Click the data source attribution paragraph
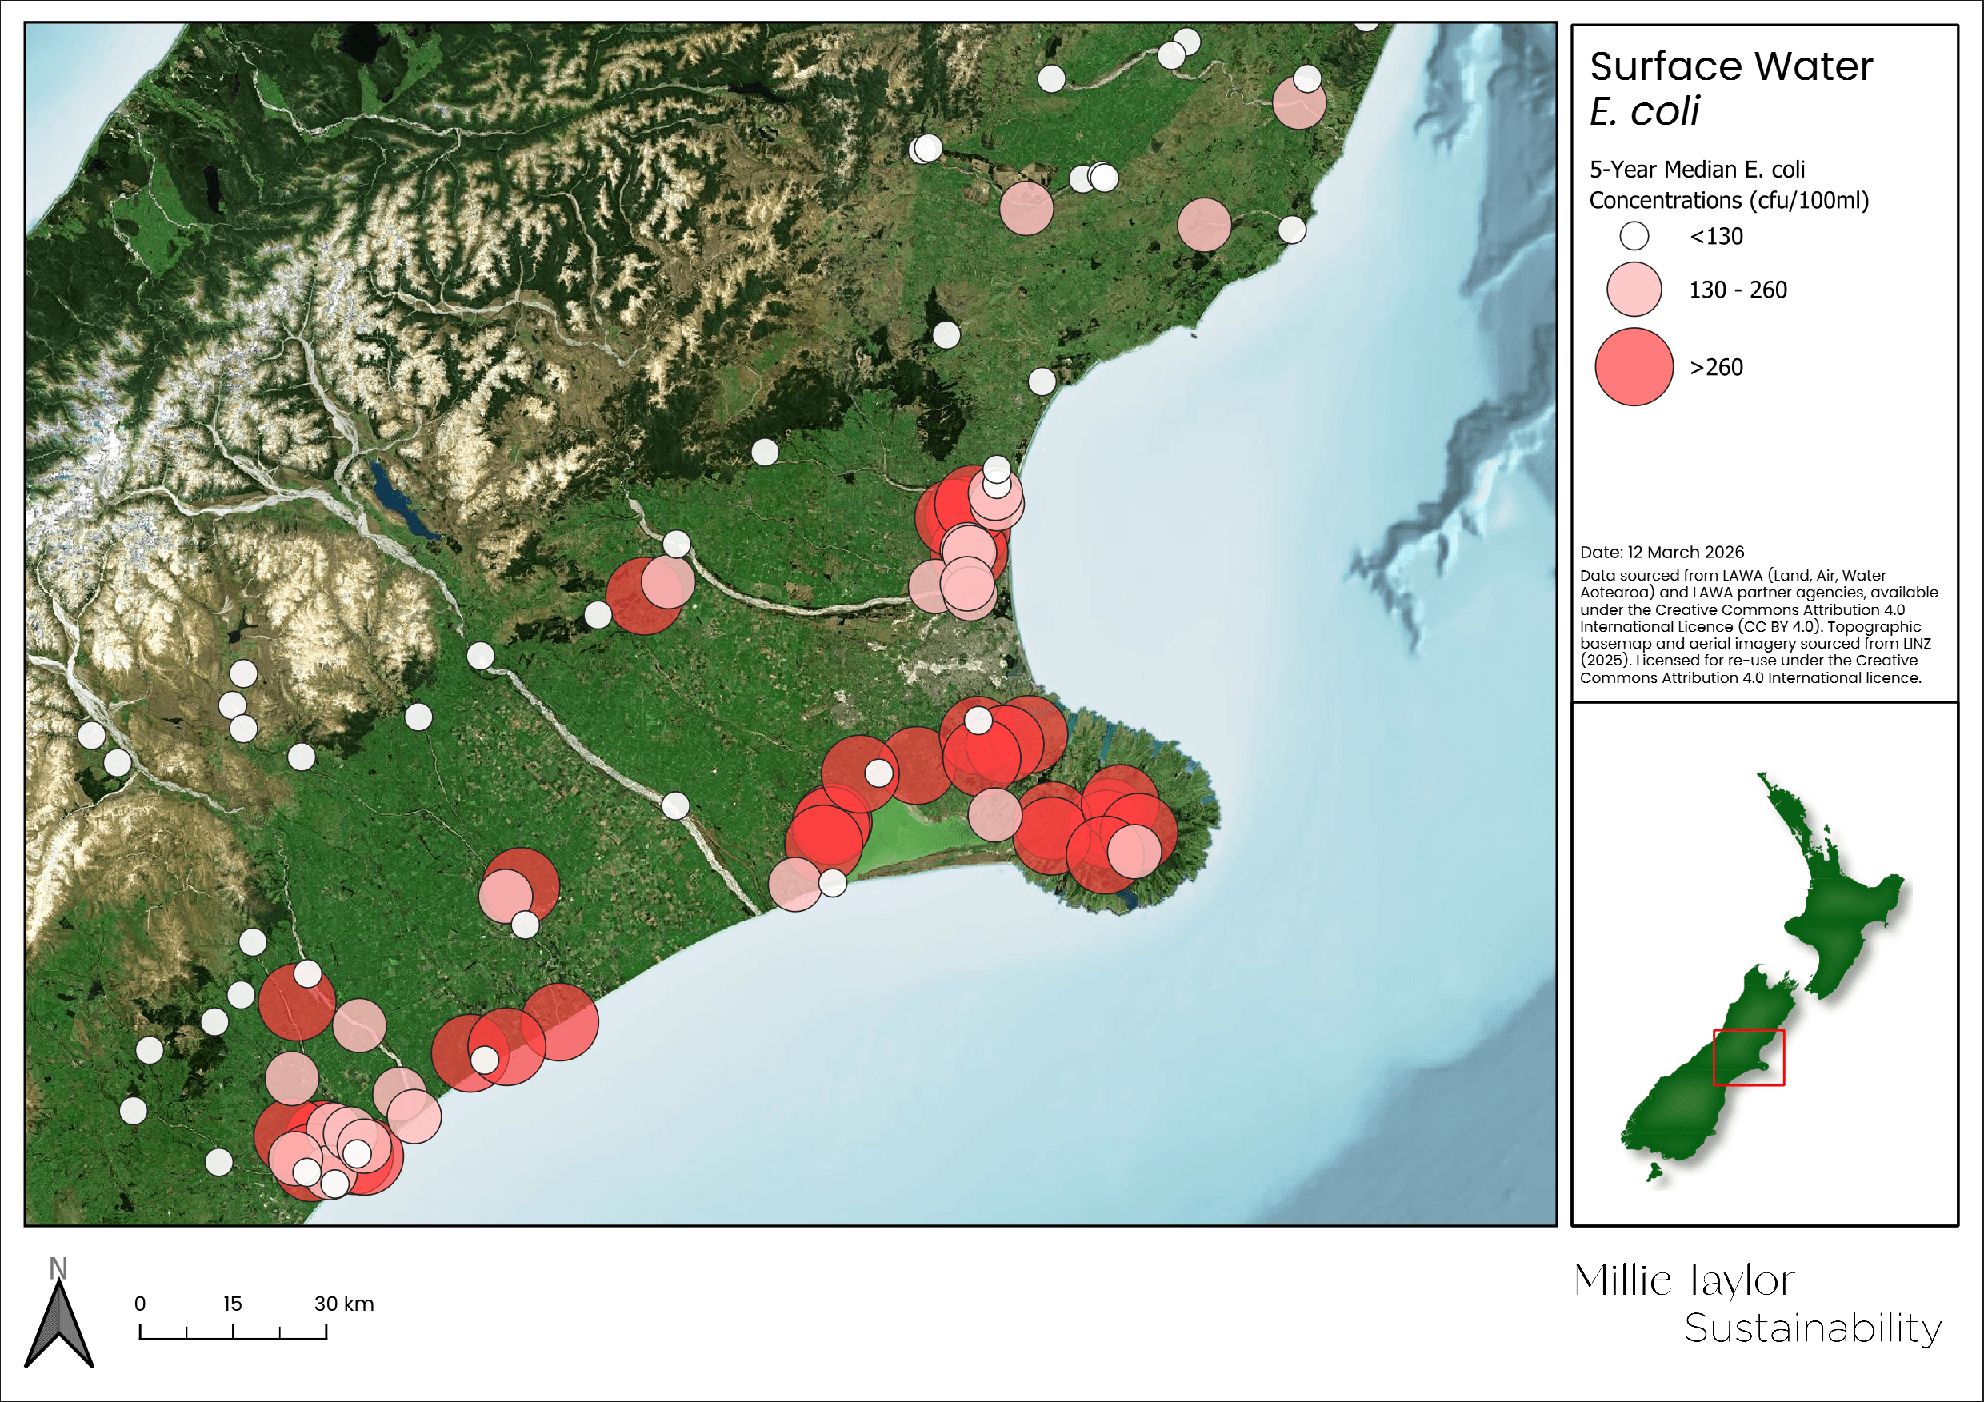The width and height of the screenshot is (1984, 1402). click(1758, 626)
